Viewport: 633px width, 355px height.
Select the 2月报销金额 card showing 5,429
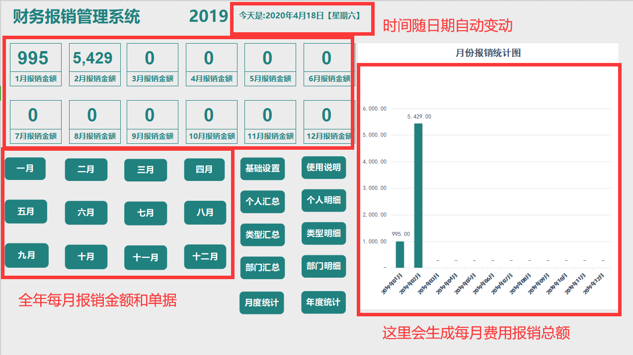(x=94, y=64)
